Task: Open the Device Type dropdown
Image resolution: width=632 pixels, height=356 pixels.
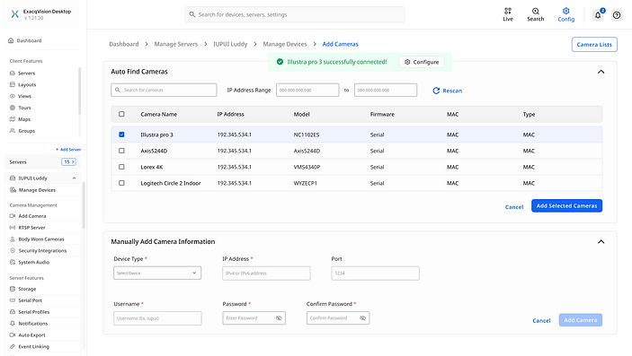Action: [x=157, y=273]
